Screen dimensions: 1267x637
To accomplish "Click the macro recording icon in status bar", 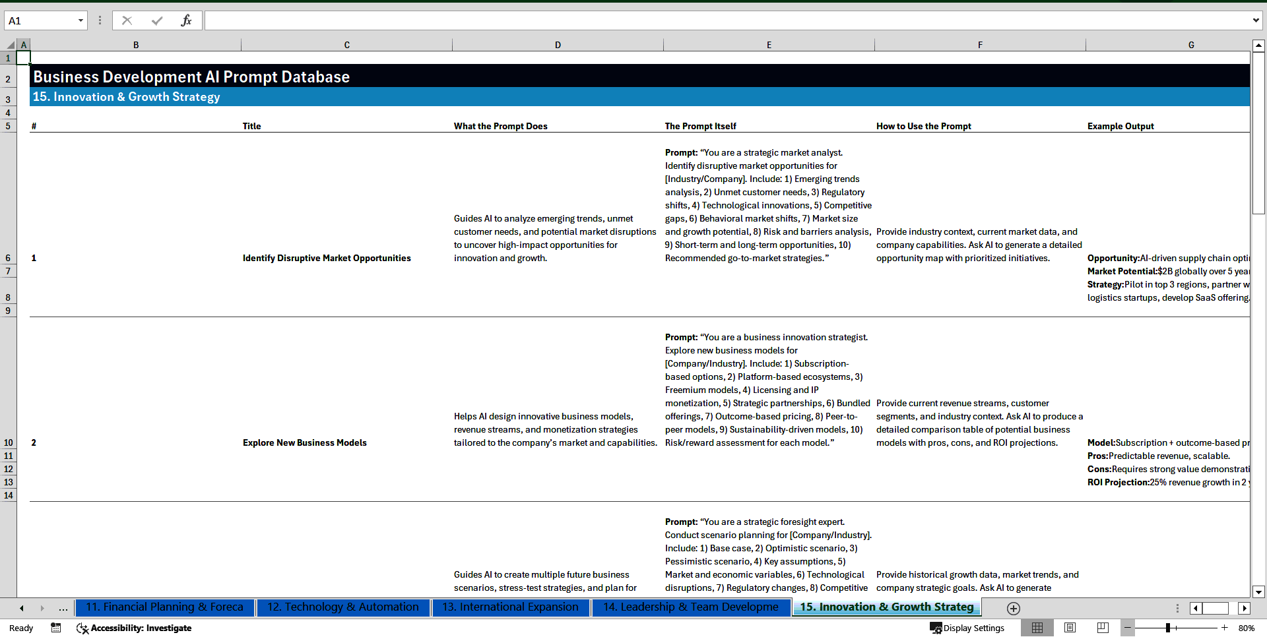I will point(56,628).
